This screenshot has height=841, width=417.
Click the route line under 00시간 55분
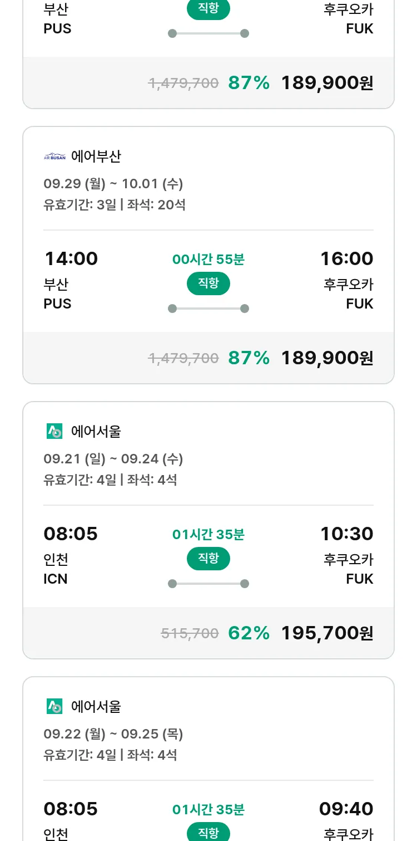click(x=209, y=309)
